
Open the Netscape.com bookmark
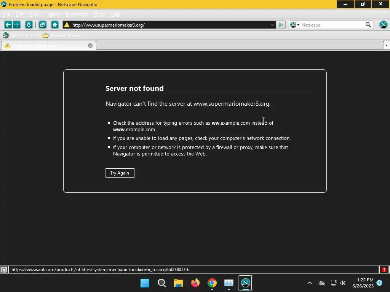(x=21, y=35)
